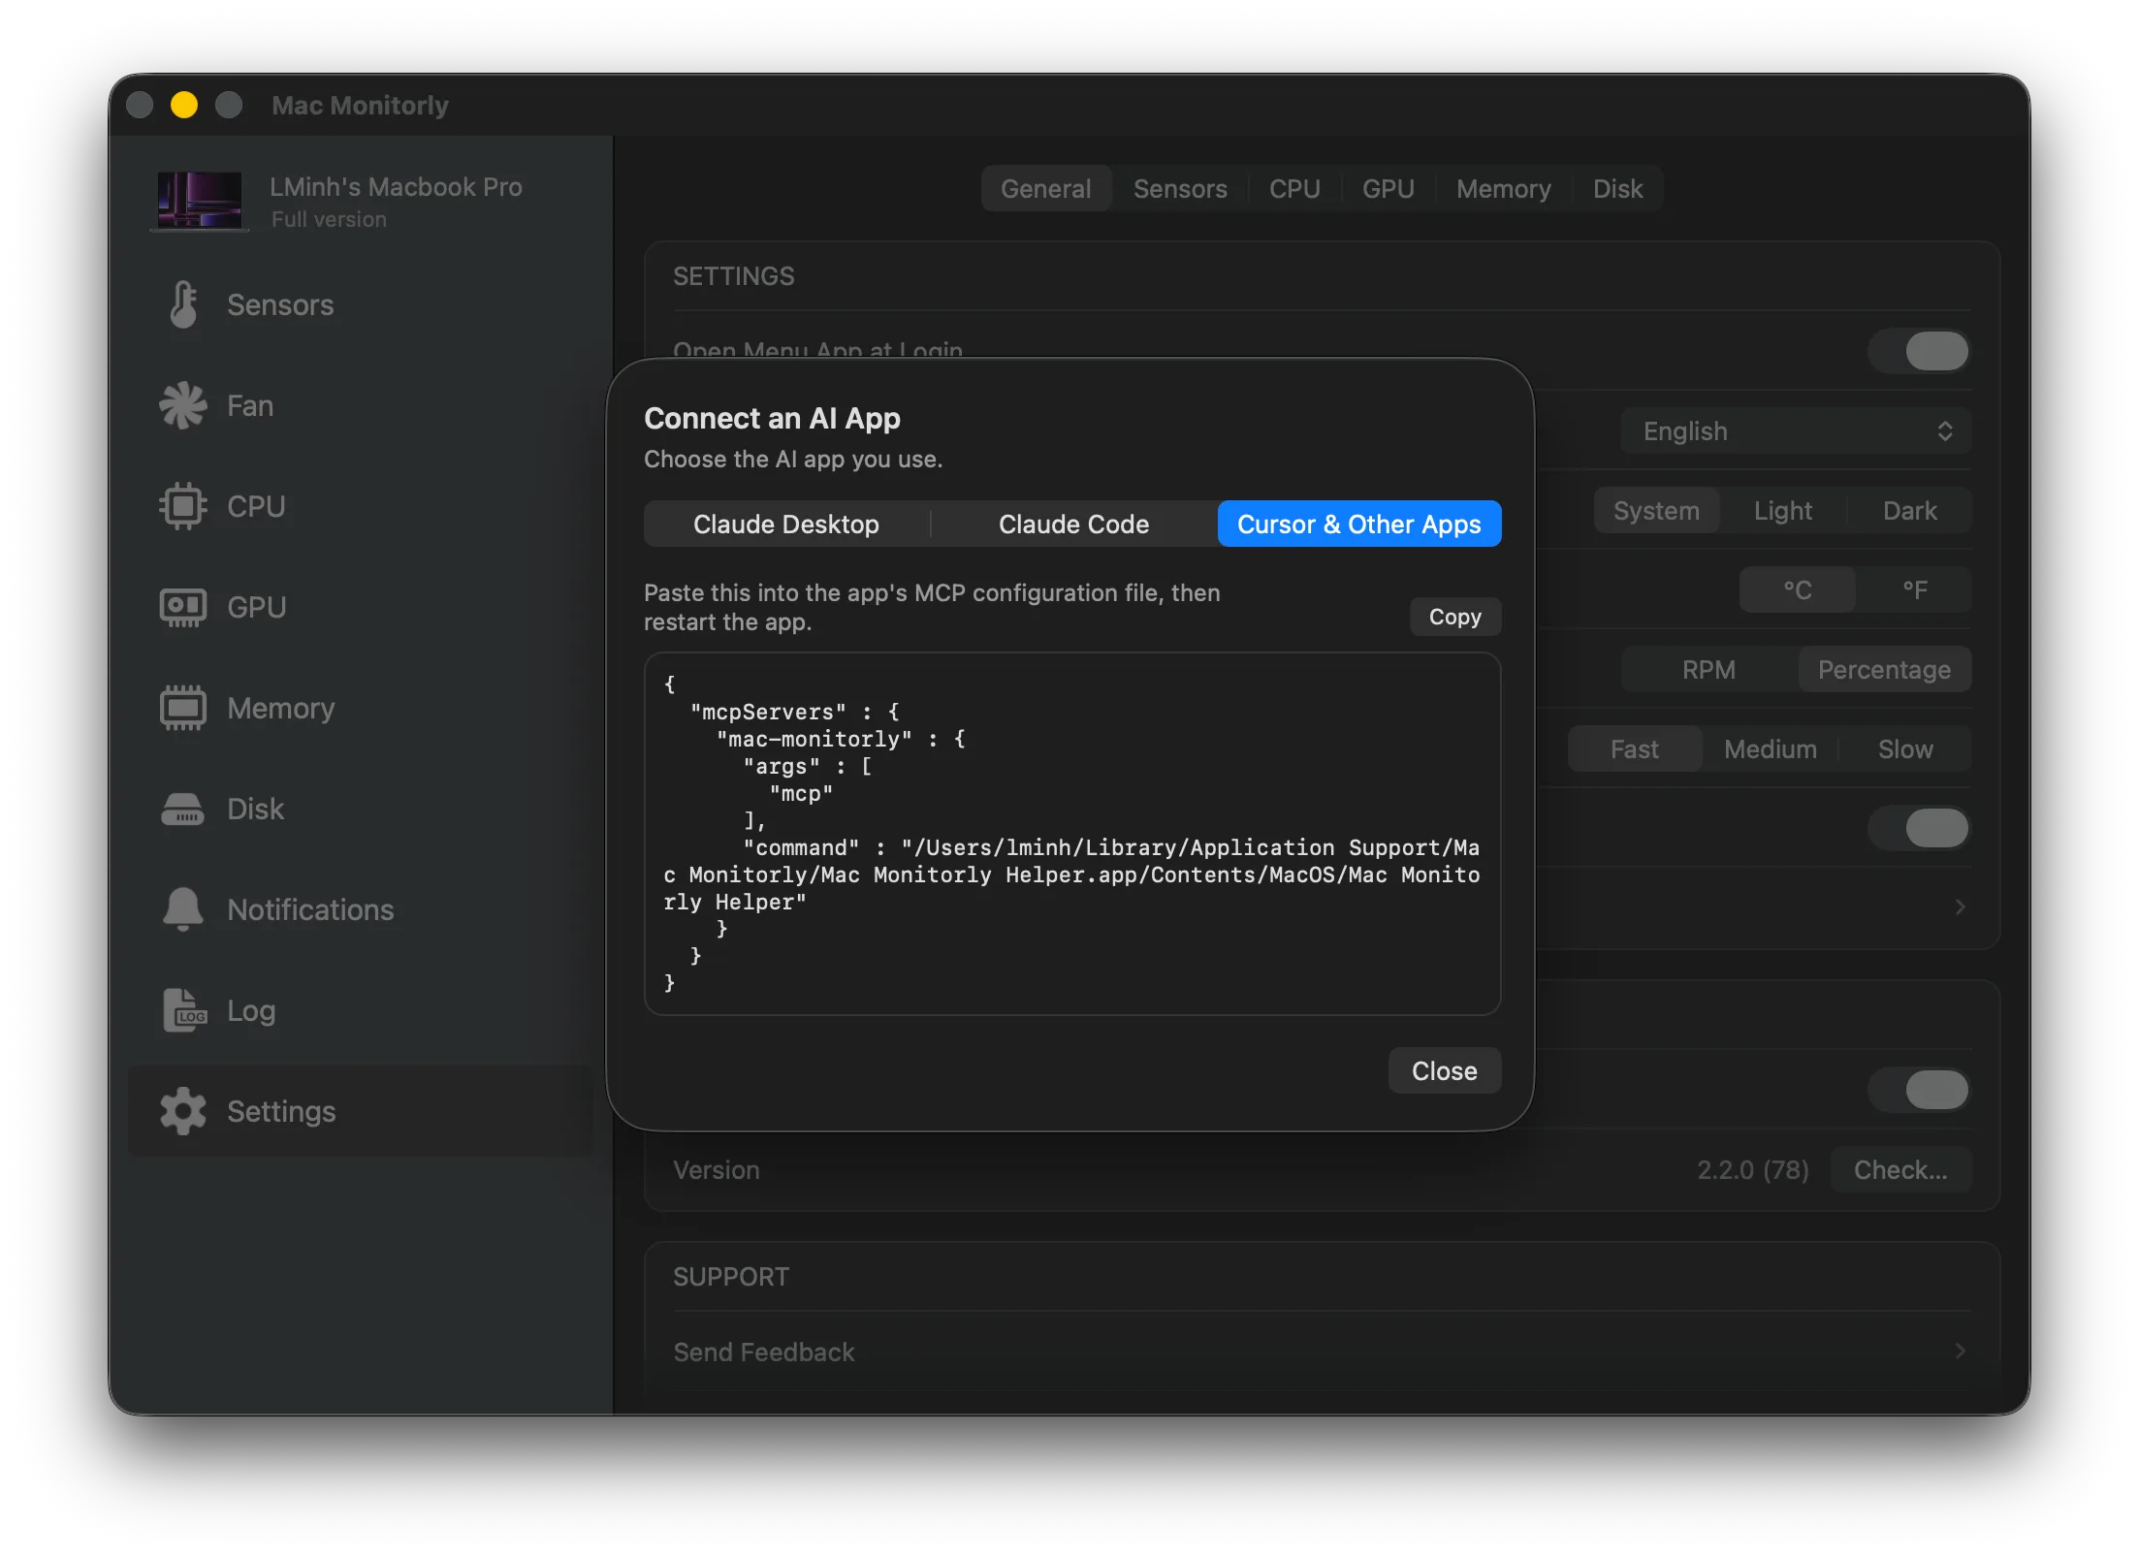2139x1559 pixels.
Task: Open the Sensors thermometer icon in sidebar
Action: [x=183, y=304]
